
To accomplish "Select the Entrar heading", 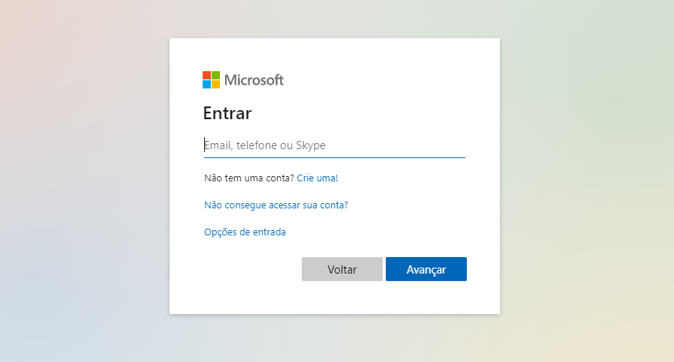I will coord(227,113).
